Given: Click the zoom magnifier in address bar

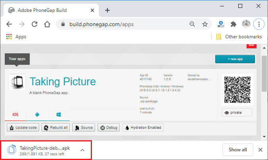Looking at the screenshot, I should (192, 24).
